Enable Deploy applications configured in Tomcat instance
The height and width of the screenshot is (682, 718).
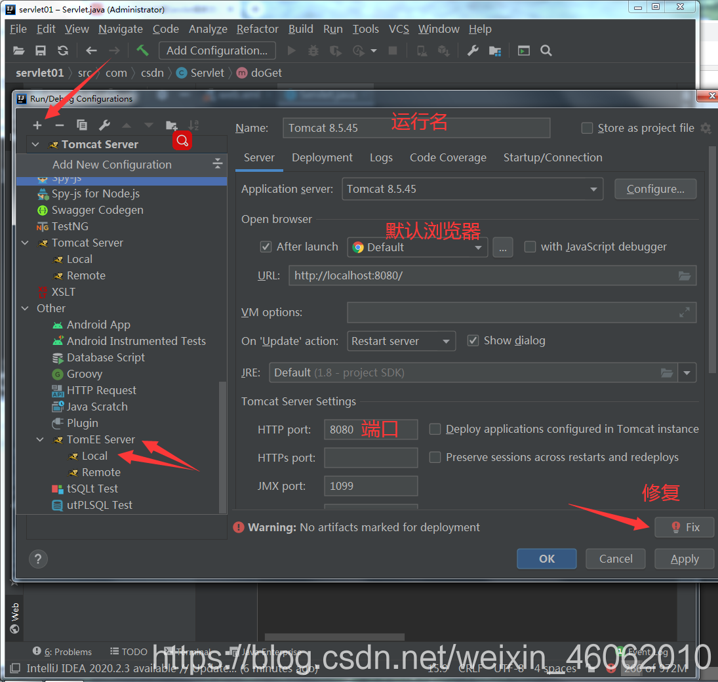click(435, 429)
